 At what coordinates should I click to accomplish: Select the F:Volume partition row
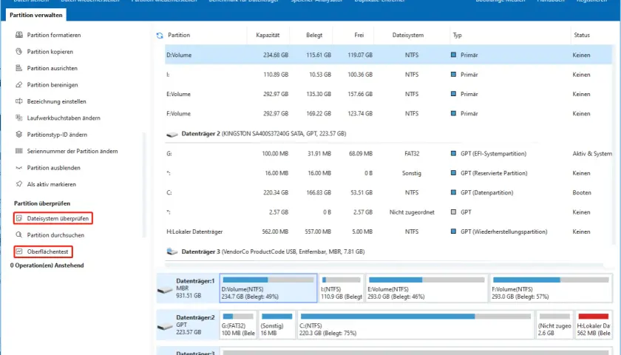pos(389,113)
